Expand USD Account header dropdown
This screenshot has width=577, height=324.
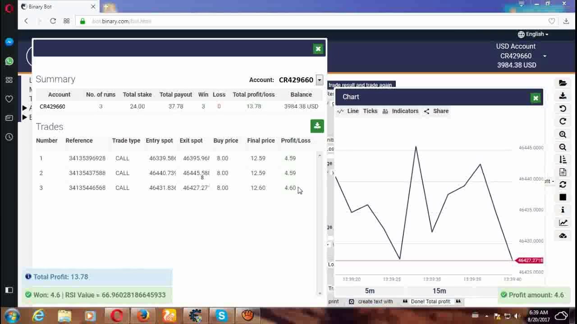[545, 56]
